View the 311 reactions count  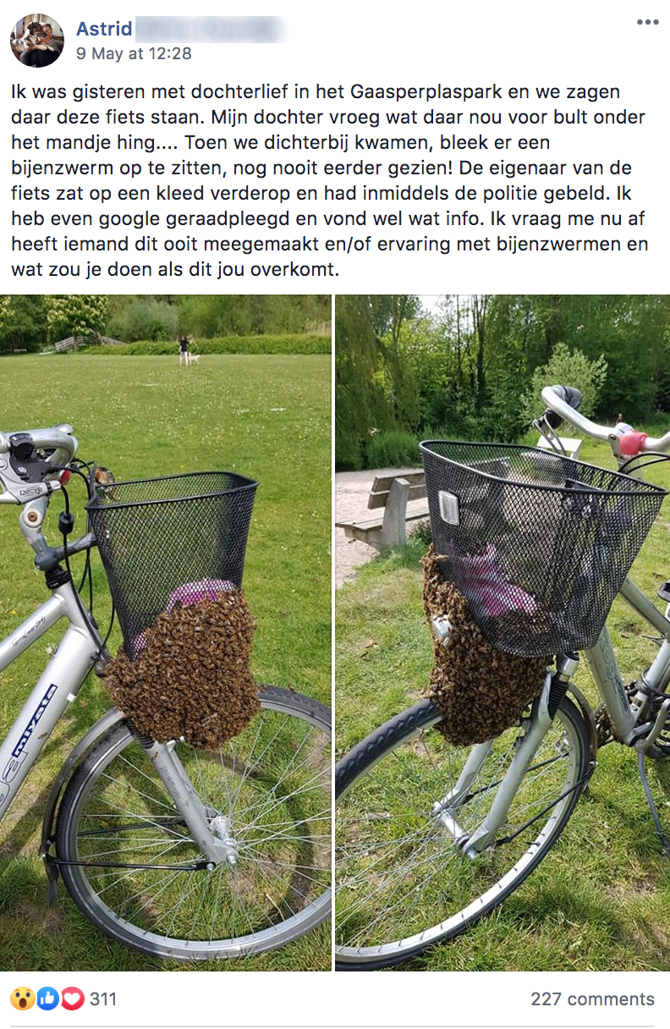103,999
